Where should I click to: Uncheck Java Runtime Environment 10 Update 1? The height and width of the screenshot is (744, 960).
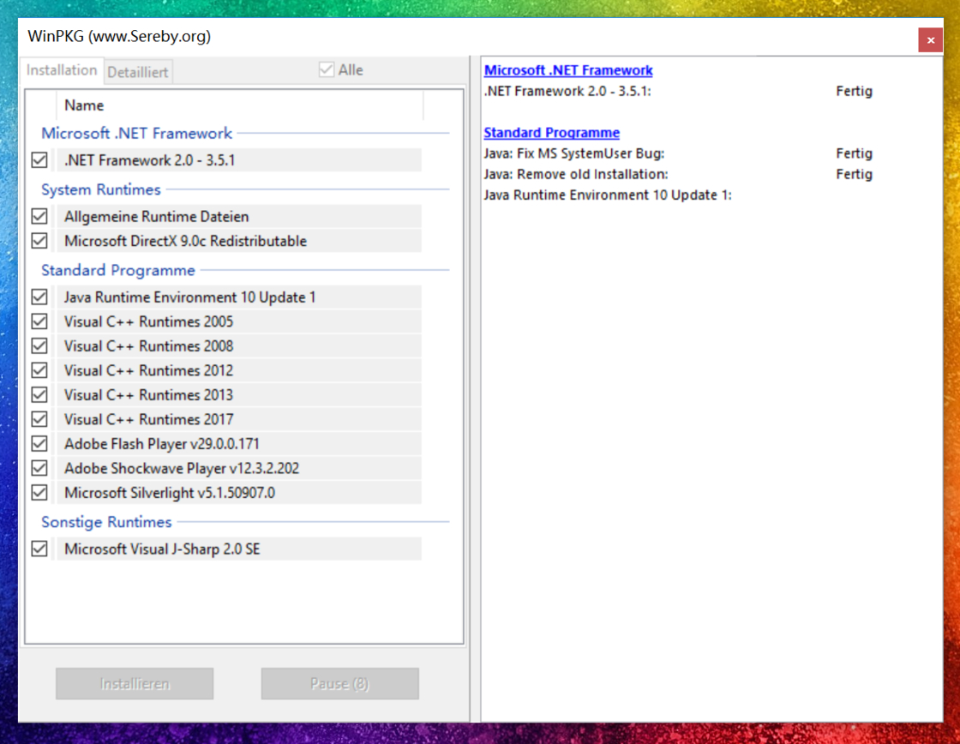39,297
